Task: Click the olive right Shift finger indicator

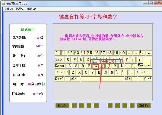Action: [x=144, y=105]
